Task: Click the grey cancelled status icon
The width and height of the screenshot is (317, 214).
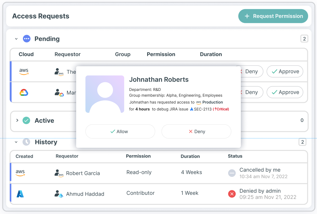Action: click(x=232, y=173)
